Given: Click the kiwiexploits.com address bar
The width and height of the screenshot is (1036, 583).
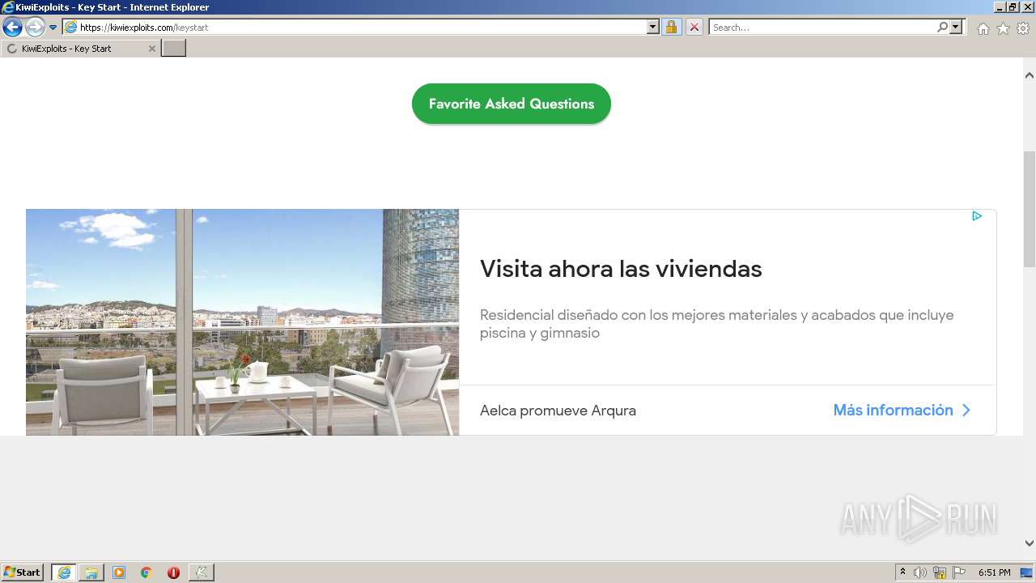Looking at the screenshot, I should coord(355,27).
